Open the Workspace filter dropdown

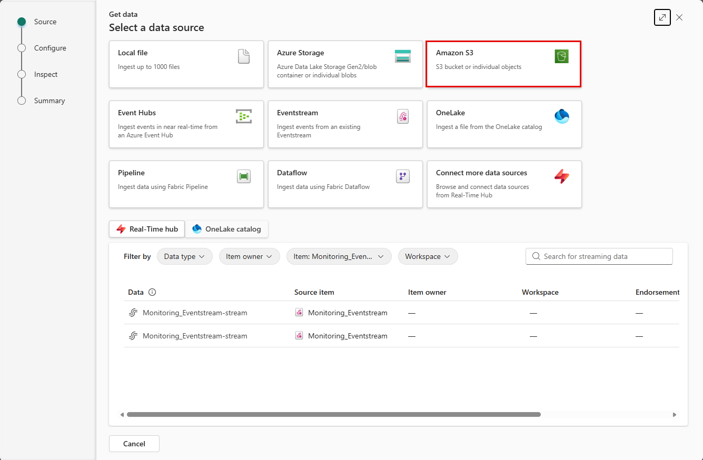point(428,256)
